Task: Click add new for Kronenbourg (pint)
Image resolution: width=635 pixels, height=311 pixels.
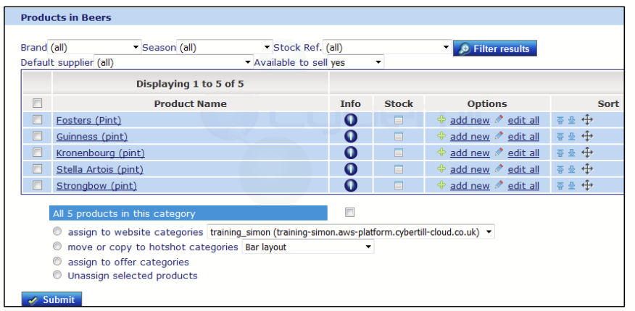Action: click(470, 153)
